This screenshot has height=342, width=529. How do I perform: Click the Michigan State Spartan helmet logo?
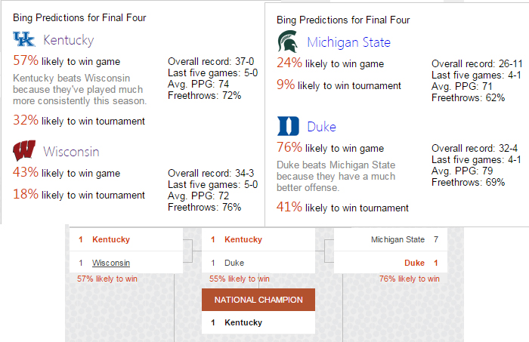click(288, 42)
